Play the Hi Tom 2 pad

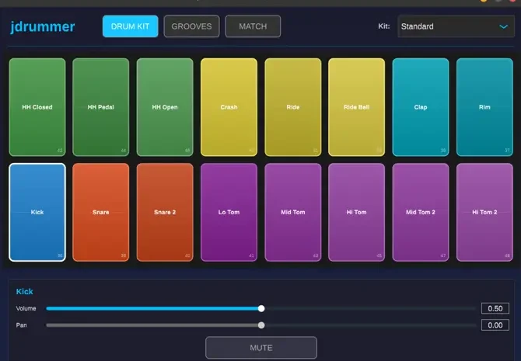pyautogui.click(x=484, y=213)
